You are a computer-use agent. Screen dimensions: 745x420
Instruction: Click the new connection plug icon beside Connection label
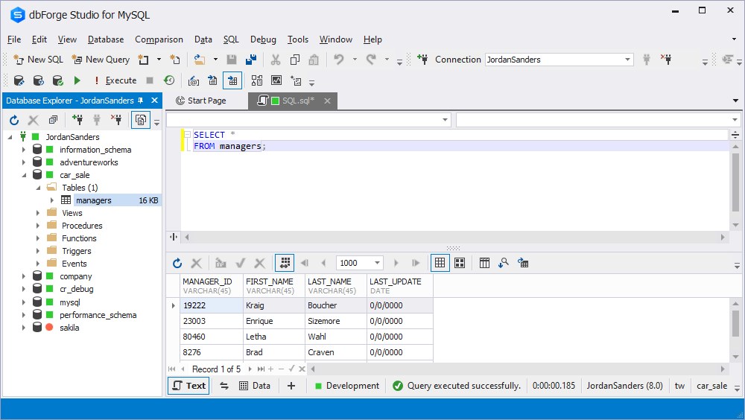point(422,60)
